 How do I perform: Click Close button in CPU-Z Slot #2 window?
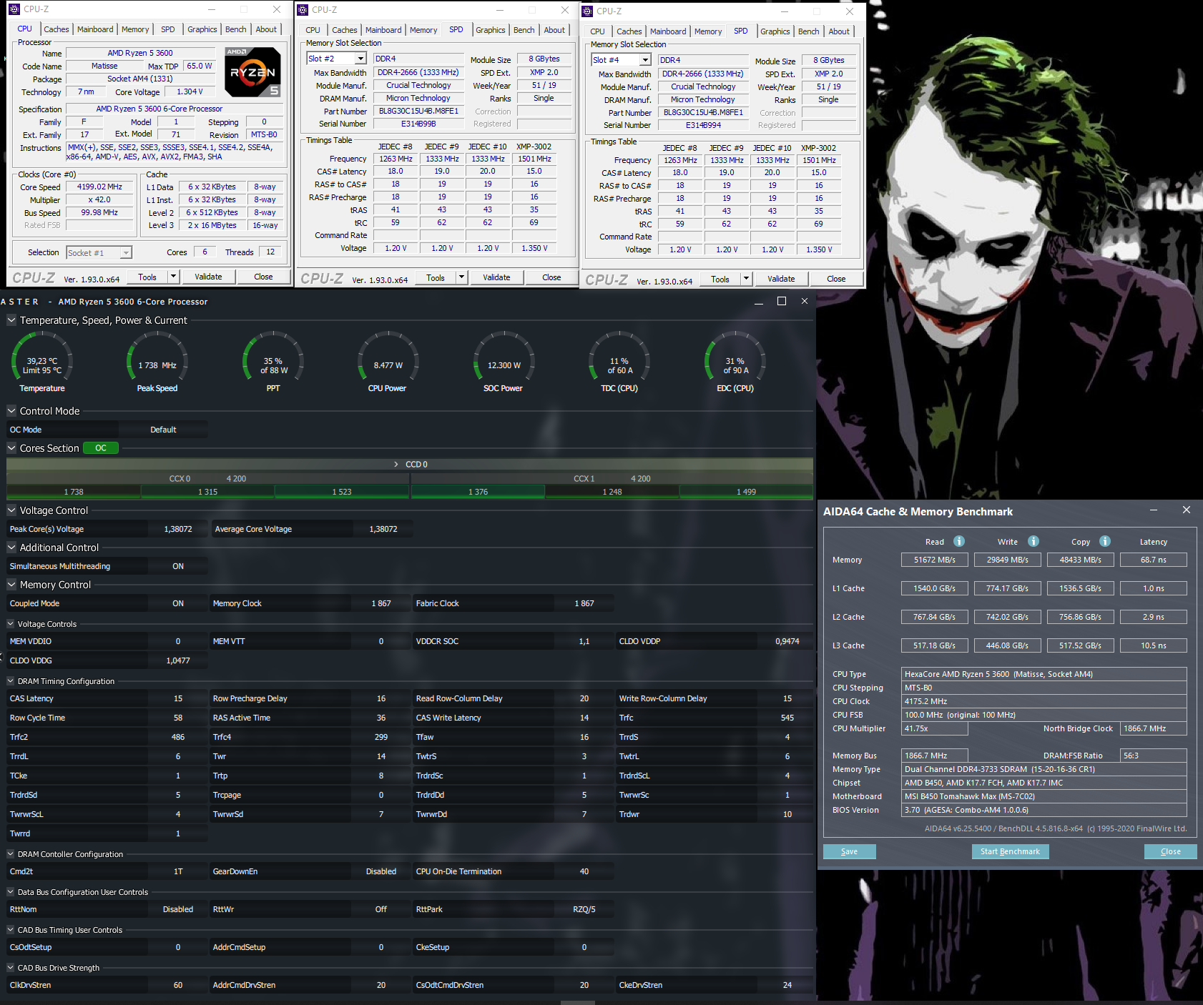pos(551,277)
